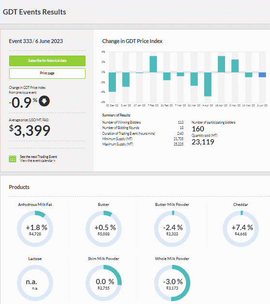Open the Skim Milk Powder donut chart
The height and width of the screenshot is (304, 270).
pyautogui.click(x=104, y=283)
